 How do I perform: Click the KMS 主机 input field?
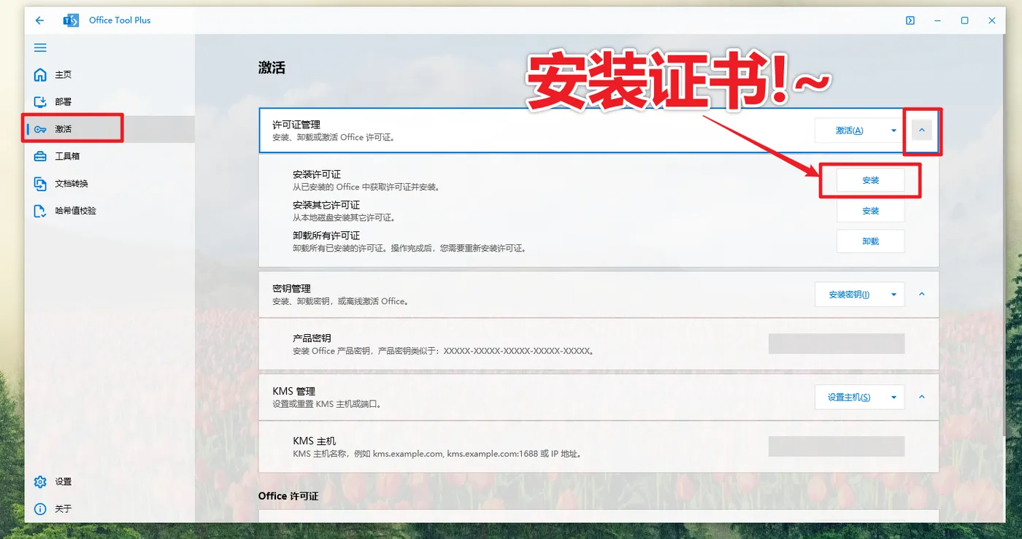click(837, 446)
